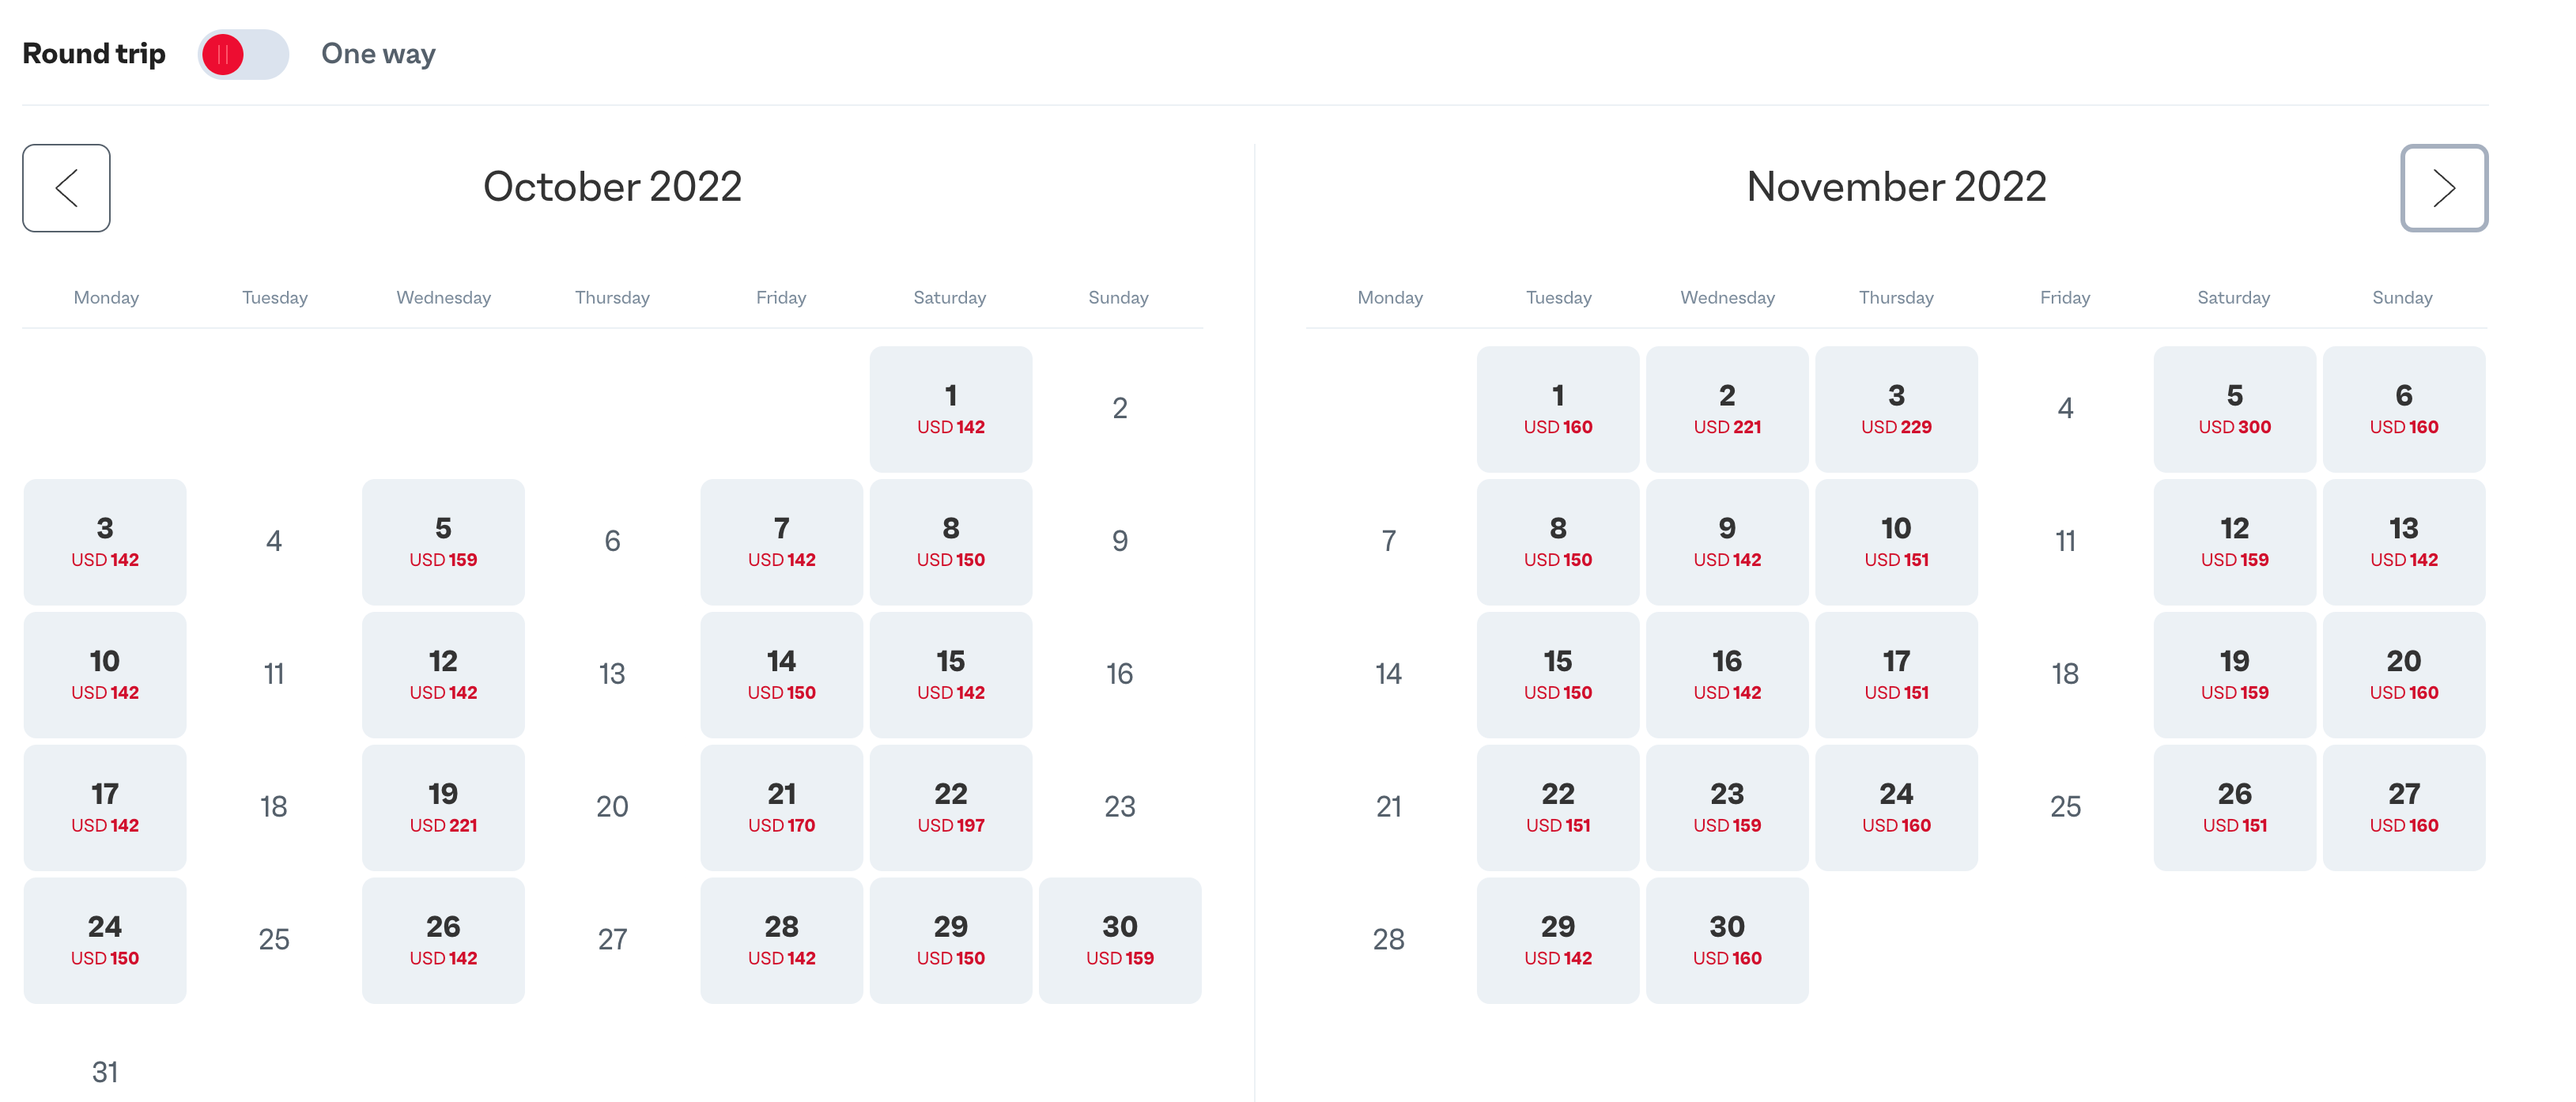Viewport: 2576px width, 1102px height.
Task: Select November 24 priced USD 160
Action: click(x=1896, y=807)
